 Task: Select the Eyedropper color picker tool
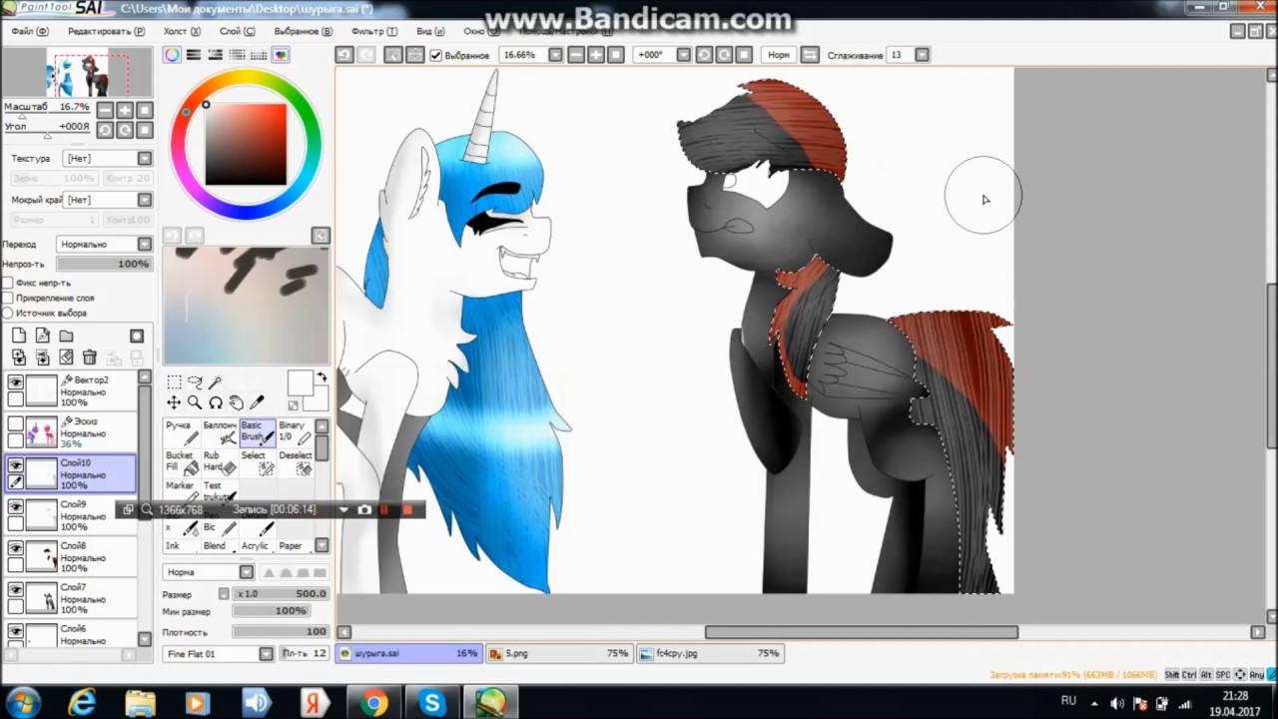coord(258,402)
